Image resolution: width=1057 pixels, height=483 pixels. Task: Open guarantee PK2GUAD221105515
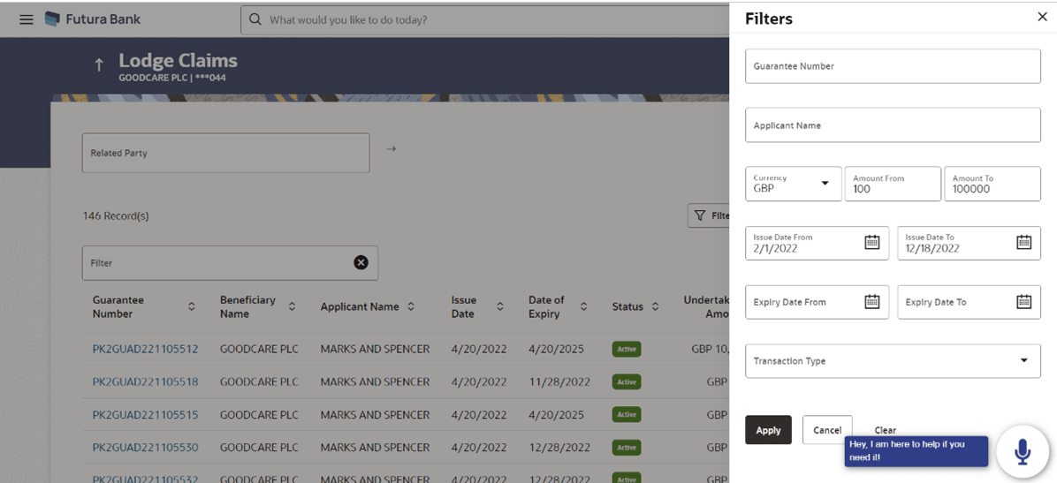click(146, 415)
